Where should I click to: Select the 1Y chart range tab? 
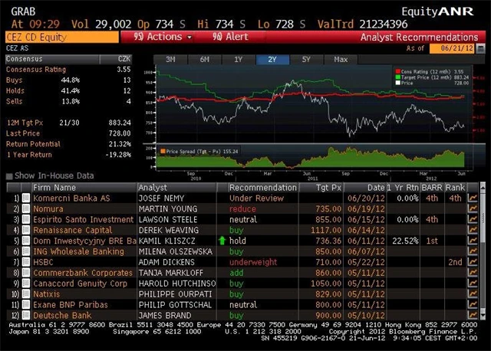(239, 60)
